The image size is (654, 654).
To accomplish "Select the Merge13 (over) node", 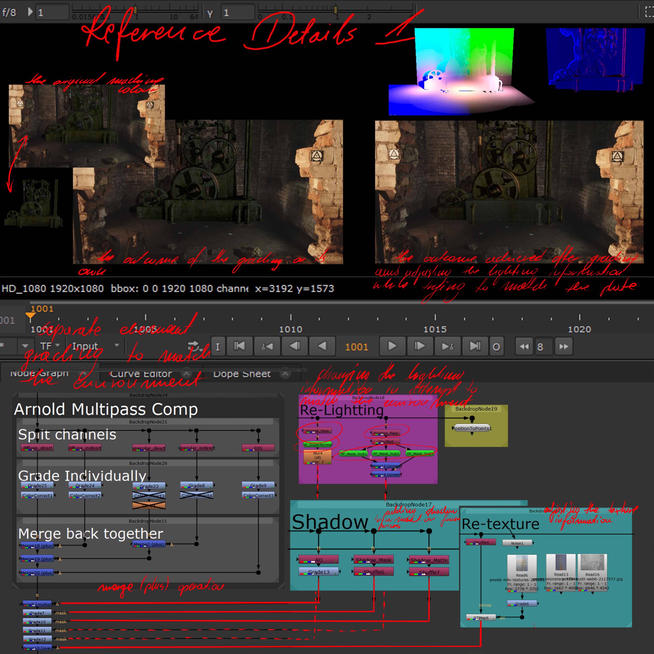I will pos(37,648).
